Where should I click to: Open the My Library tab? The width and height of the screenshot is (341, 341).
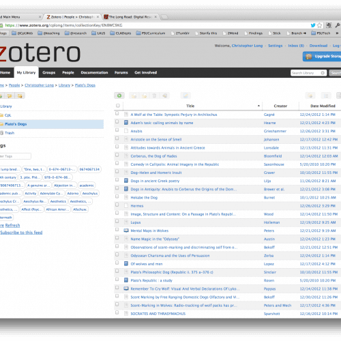[x=27, y=72]
